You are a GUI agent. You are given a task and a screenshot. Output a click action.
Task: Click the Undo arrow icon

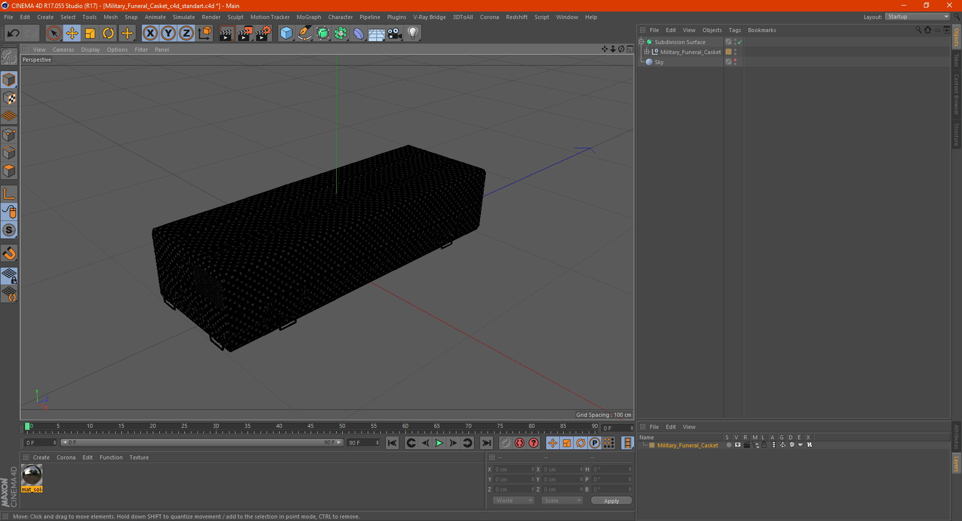pyautogui.click(x=14, y=34)
